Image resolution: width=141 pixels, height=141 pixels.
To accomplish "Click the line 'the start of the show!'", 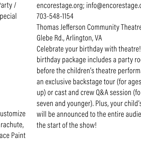I will [67, 125].
